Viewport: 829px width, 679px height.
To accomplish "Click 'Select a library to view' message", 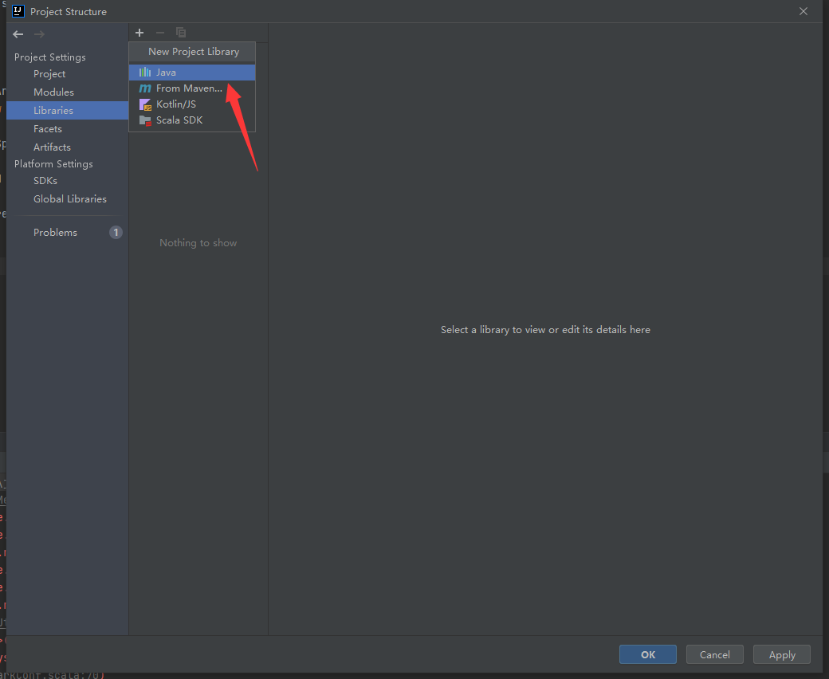I will 545,330.
